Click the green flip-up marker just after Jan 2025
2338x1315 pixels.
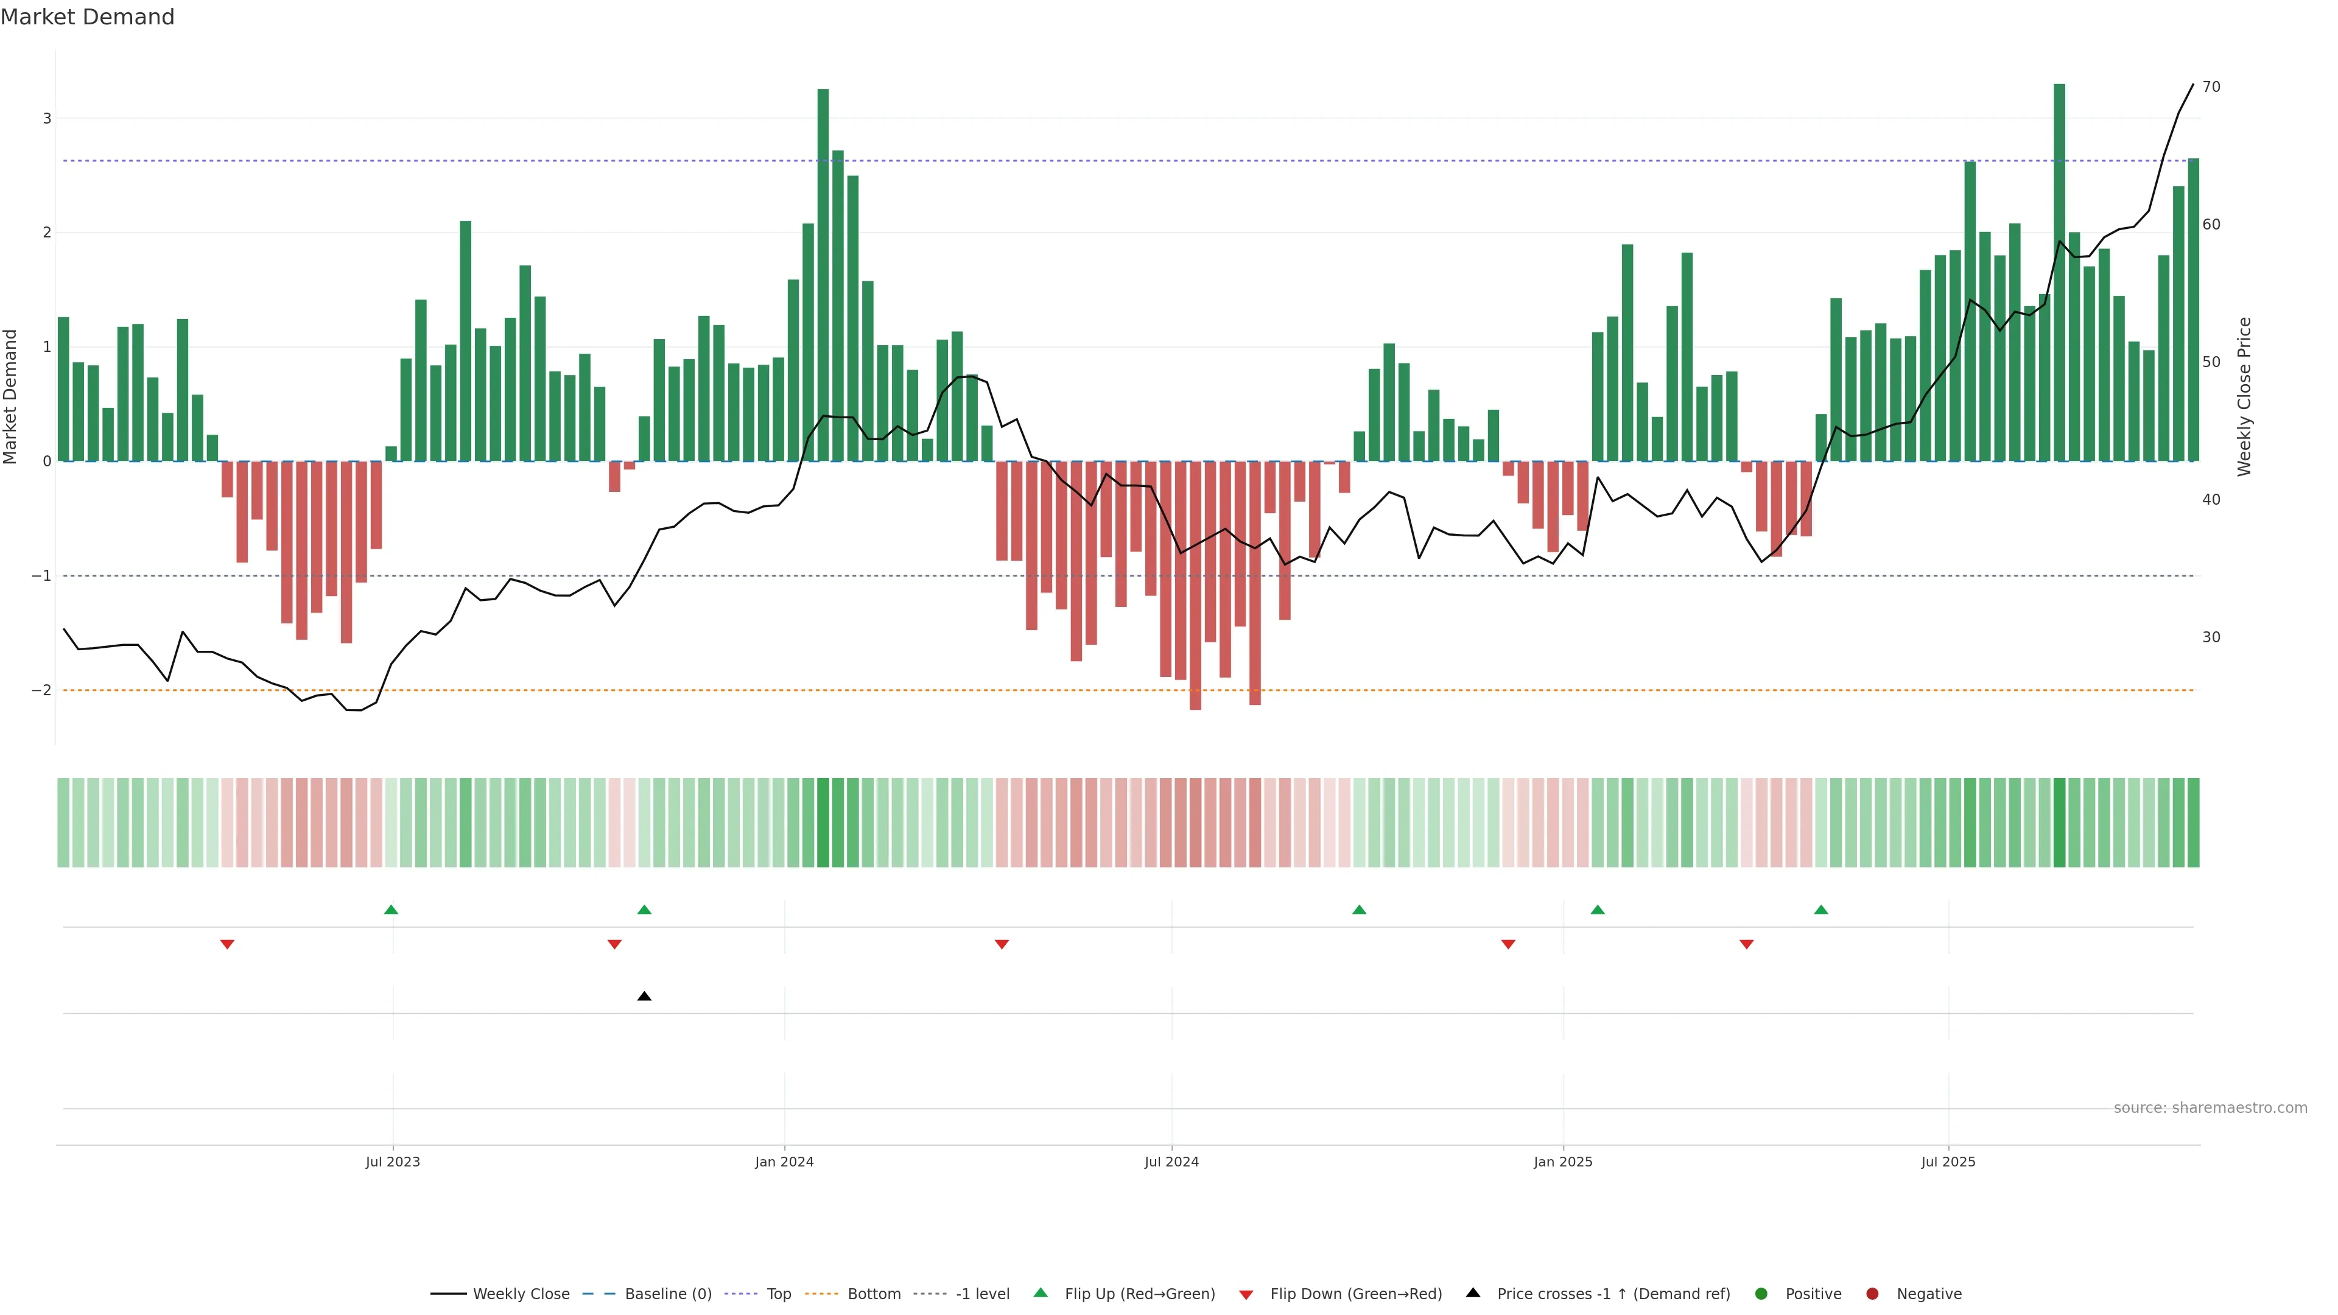click(1598, 910)
